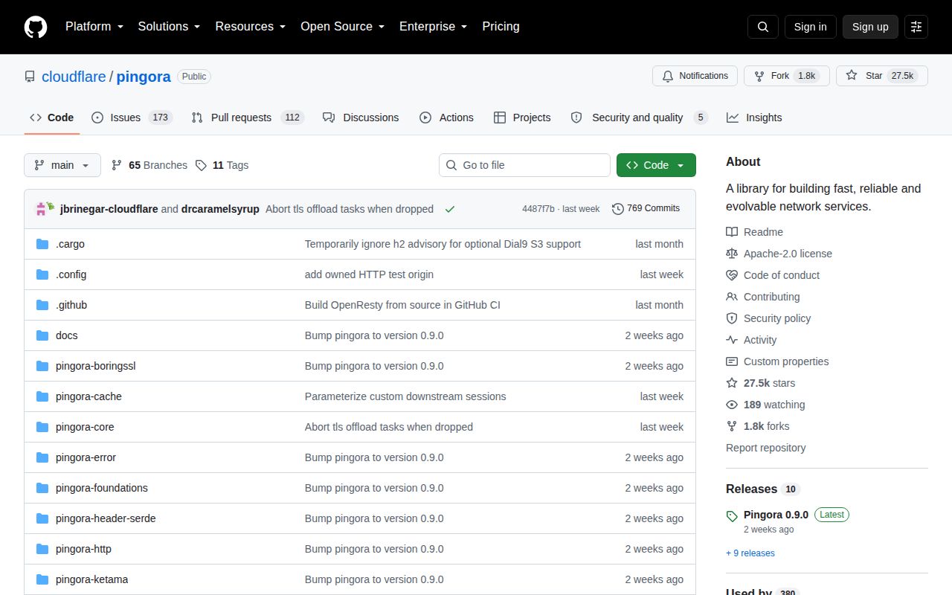Star the pingora repository
The width and height of the screenshot is (952, 595).
coord(882,76)
